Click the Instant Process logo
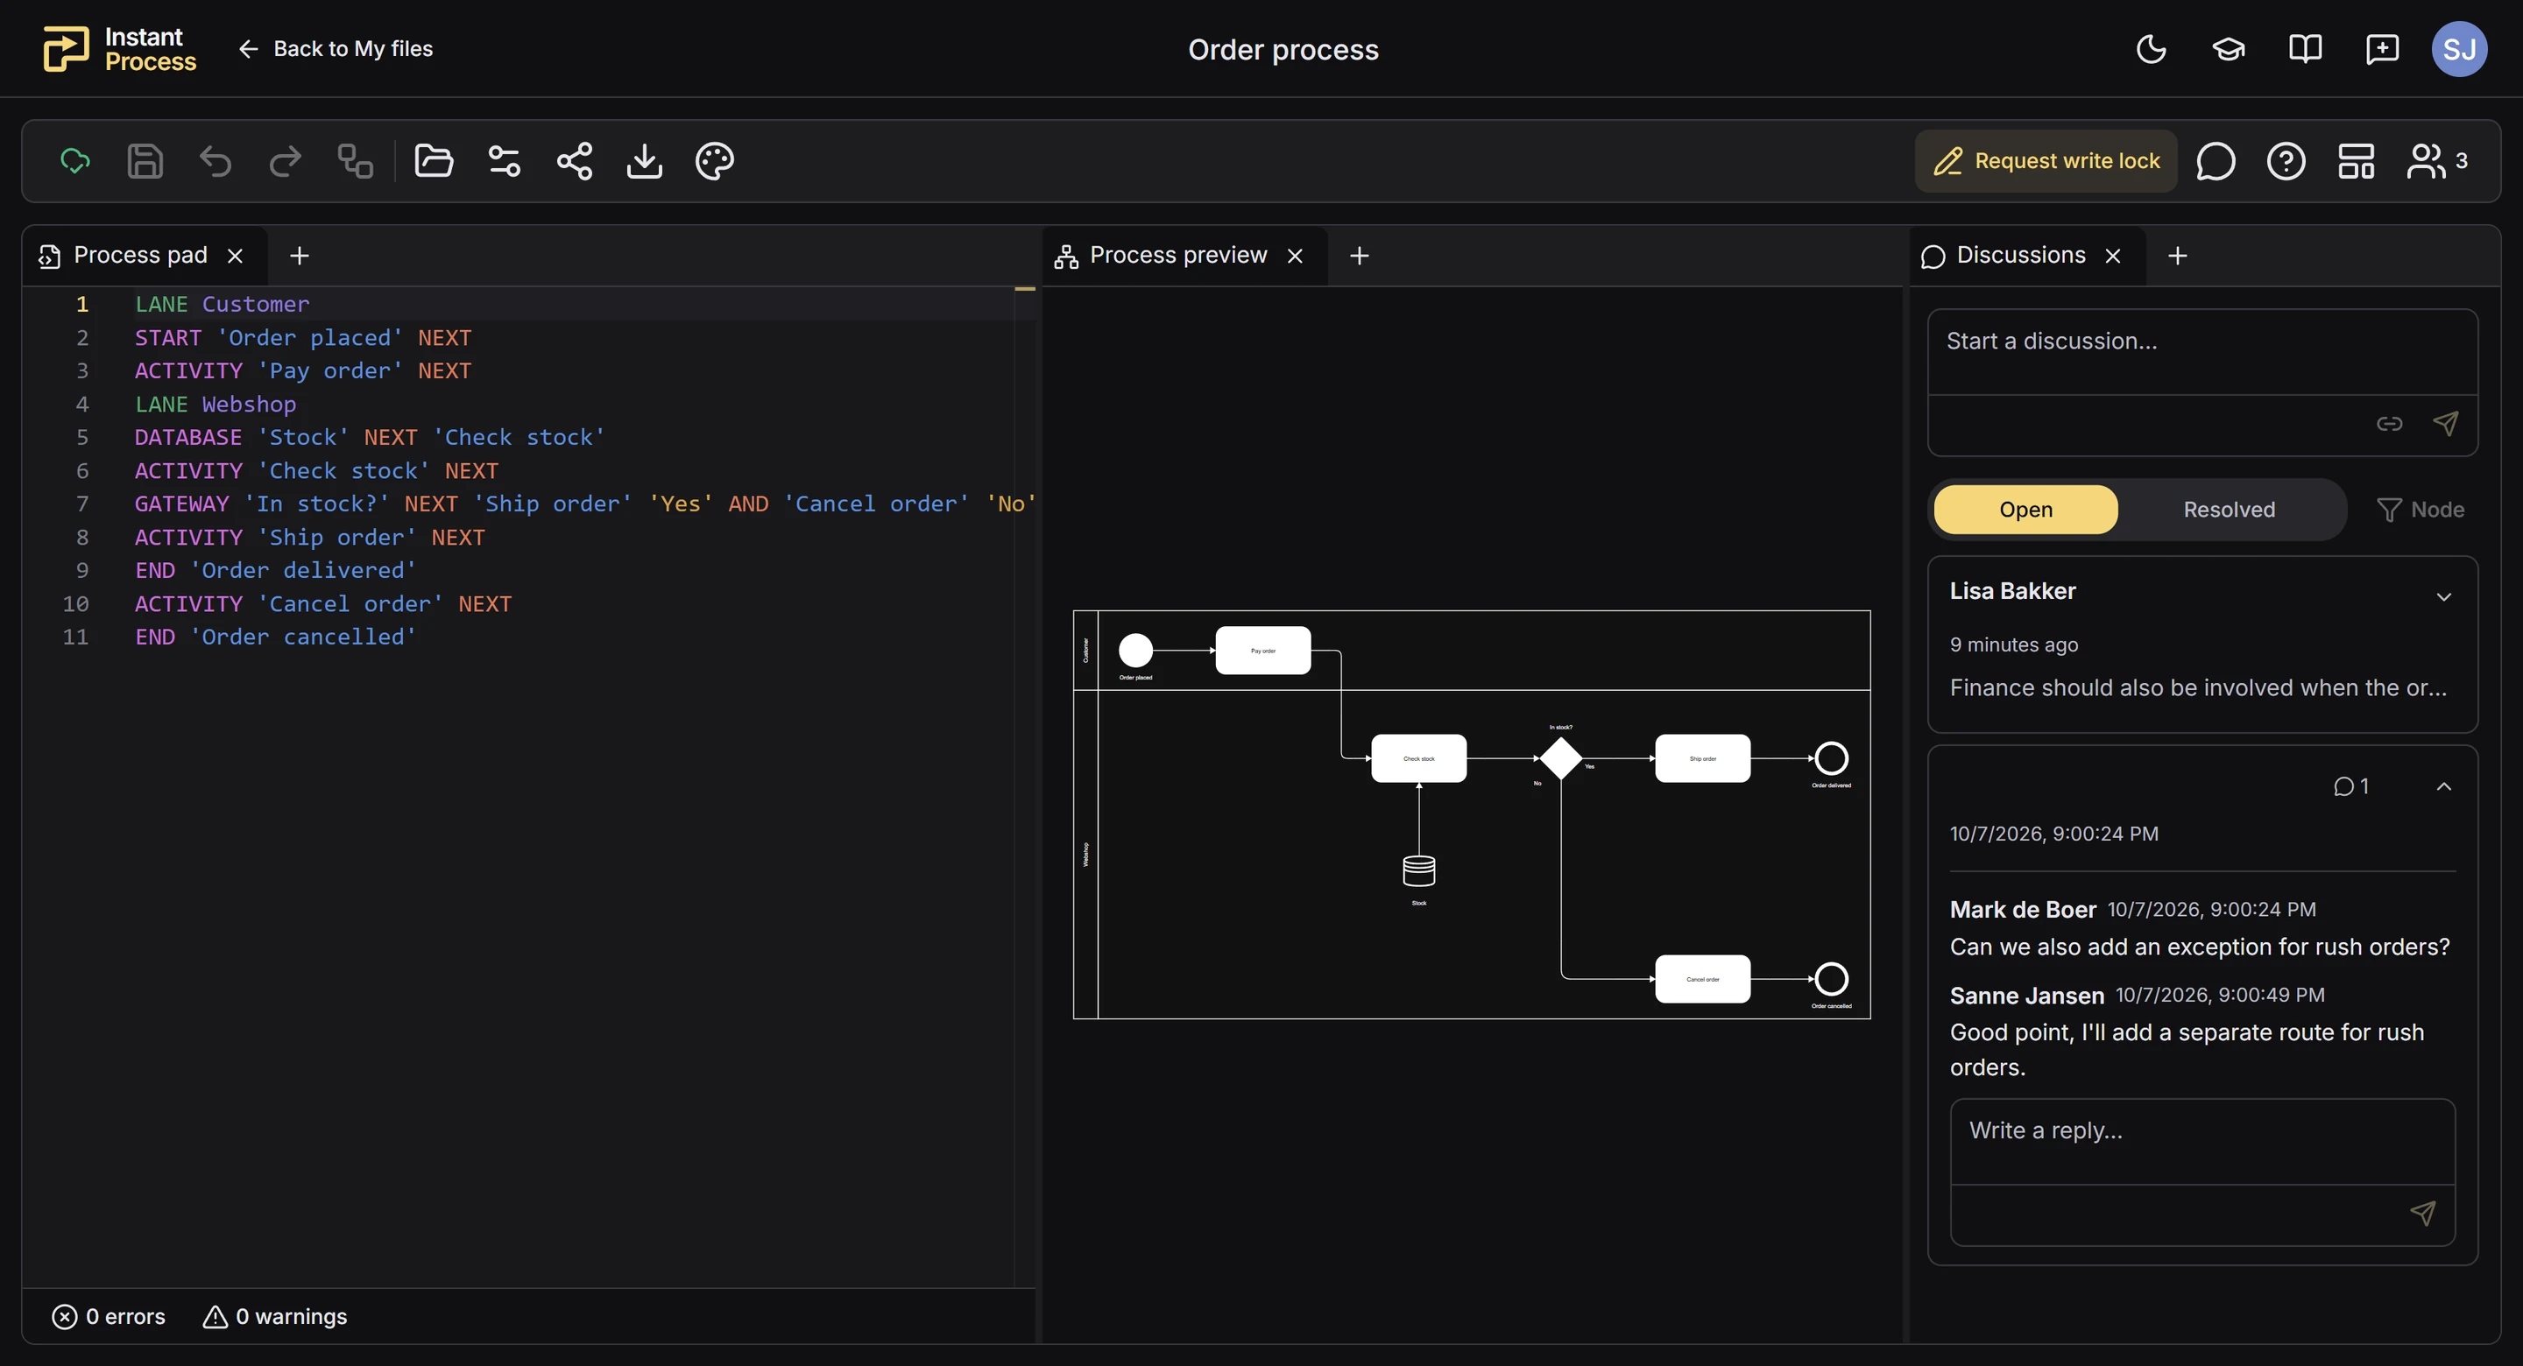The image size is (2523, 1366). click(x=119, y=49)
